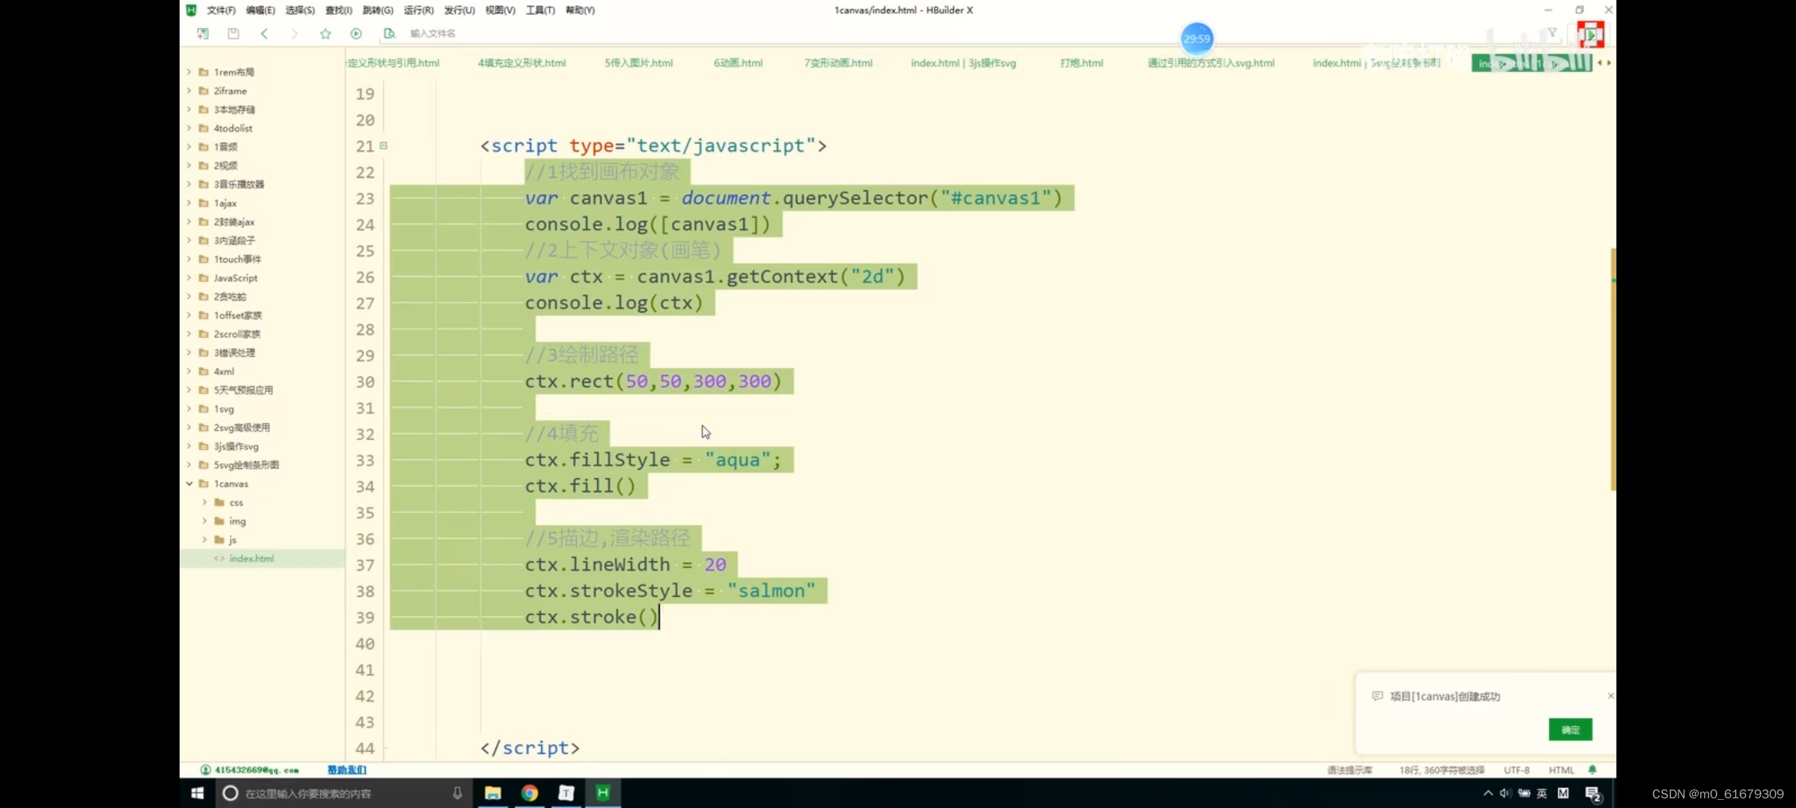1796x808 pixels.
Task: Open the 文件(F) menu
Action: (x=221, y=10)
